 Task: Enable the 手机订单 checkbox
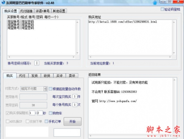click(x=47, y=122)
